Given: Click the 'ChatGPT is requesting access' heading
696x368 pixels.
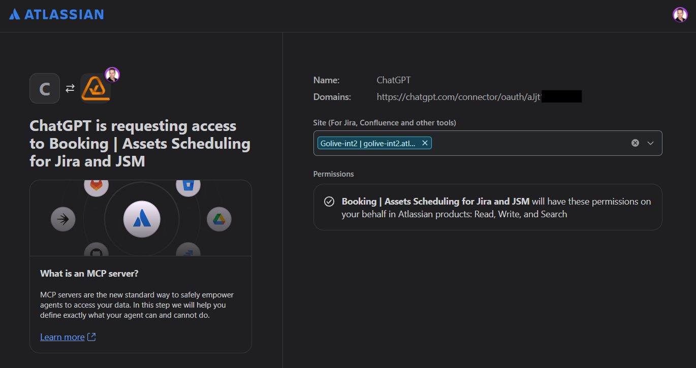Looking at the screenshot, I should click(140, 143).
